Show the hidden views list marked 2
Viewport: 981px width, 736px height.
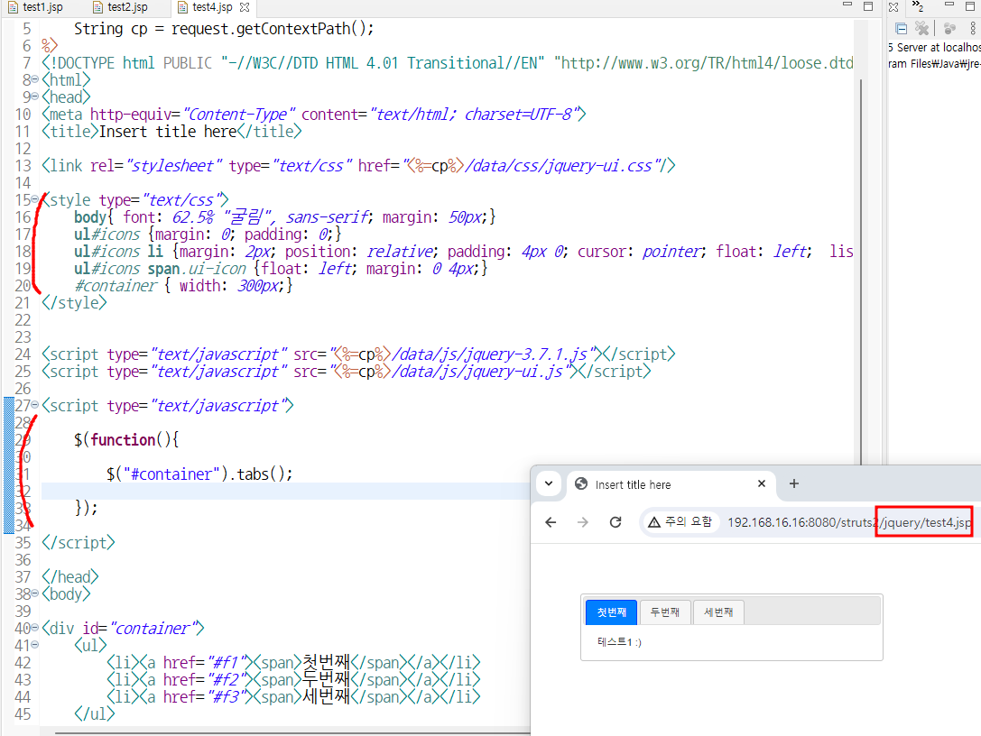point(918,6)
